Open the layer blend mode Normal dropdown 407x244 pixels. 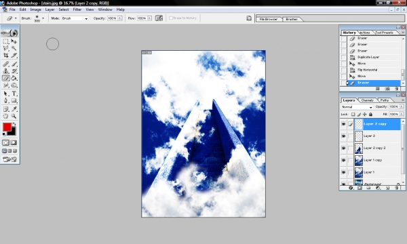point(357,107)
